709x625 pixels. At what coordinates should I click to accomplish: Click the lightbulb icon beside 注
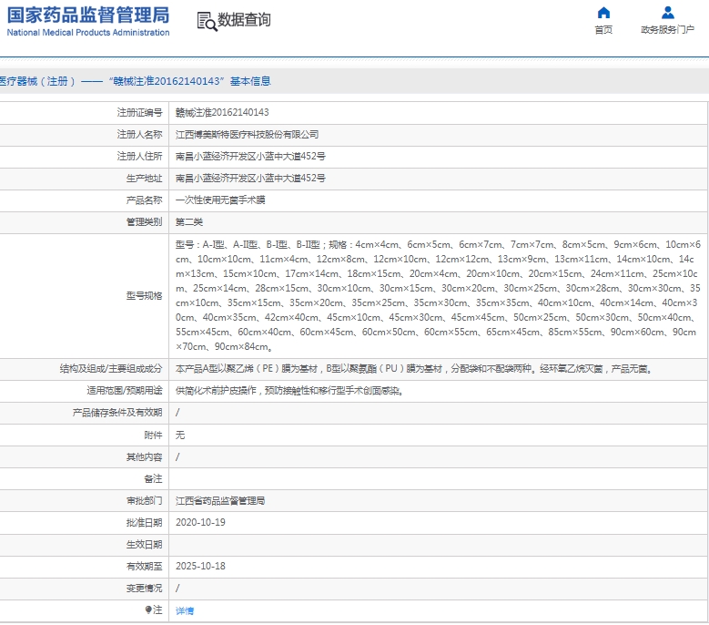tap(147, 610)
